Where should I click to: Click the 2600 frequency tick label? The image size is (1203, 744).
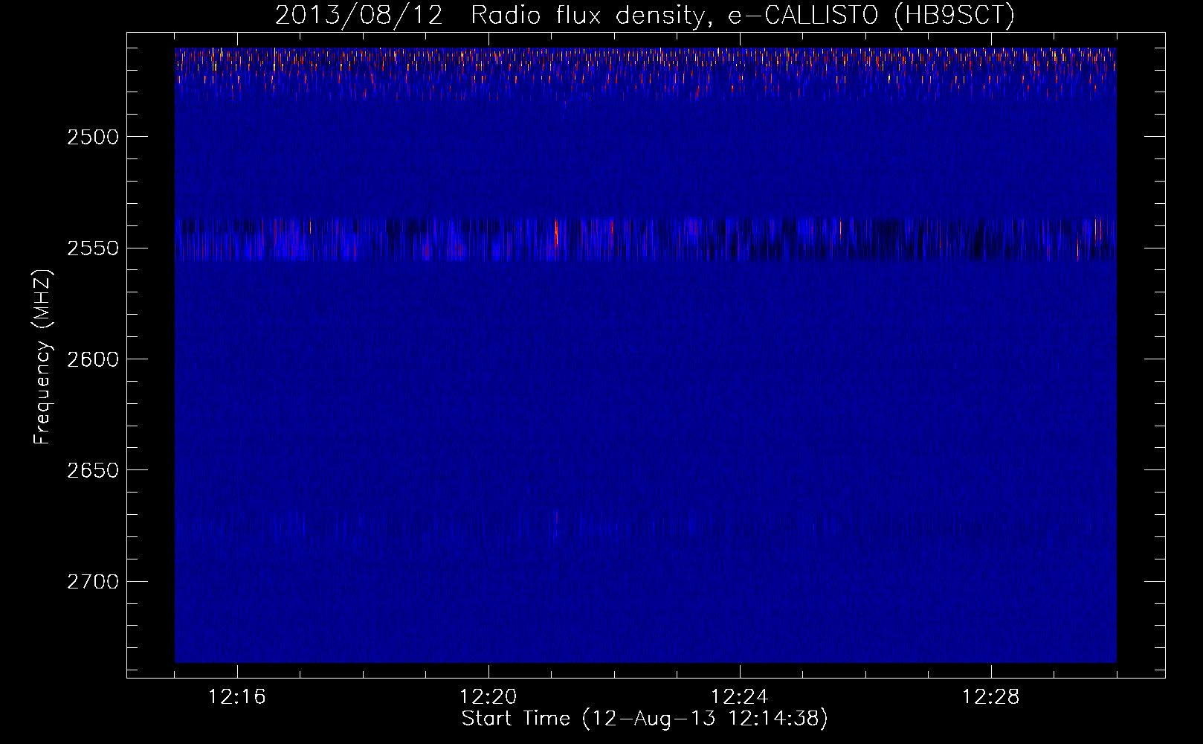[92, 359]
